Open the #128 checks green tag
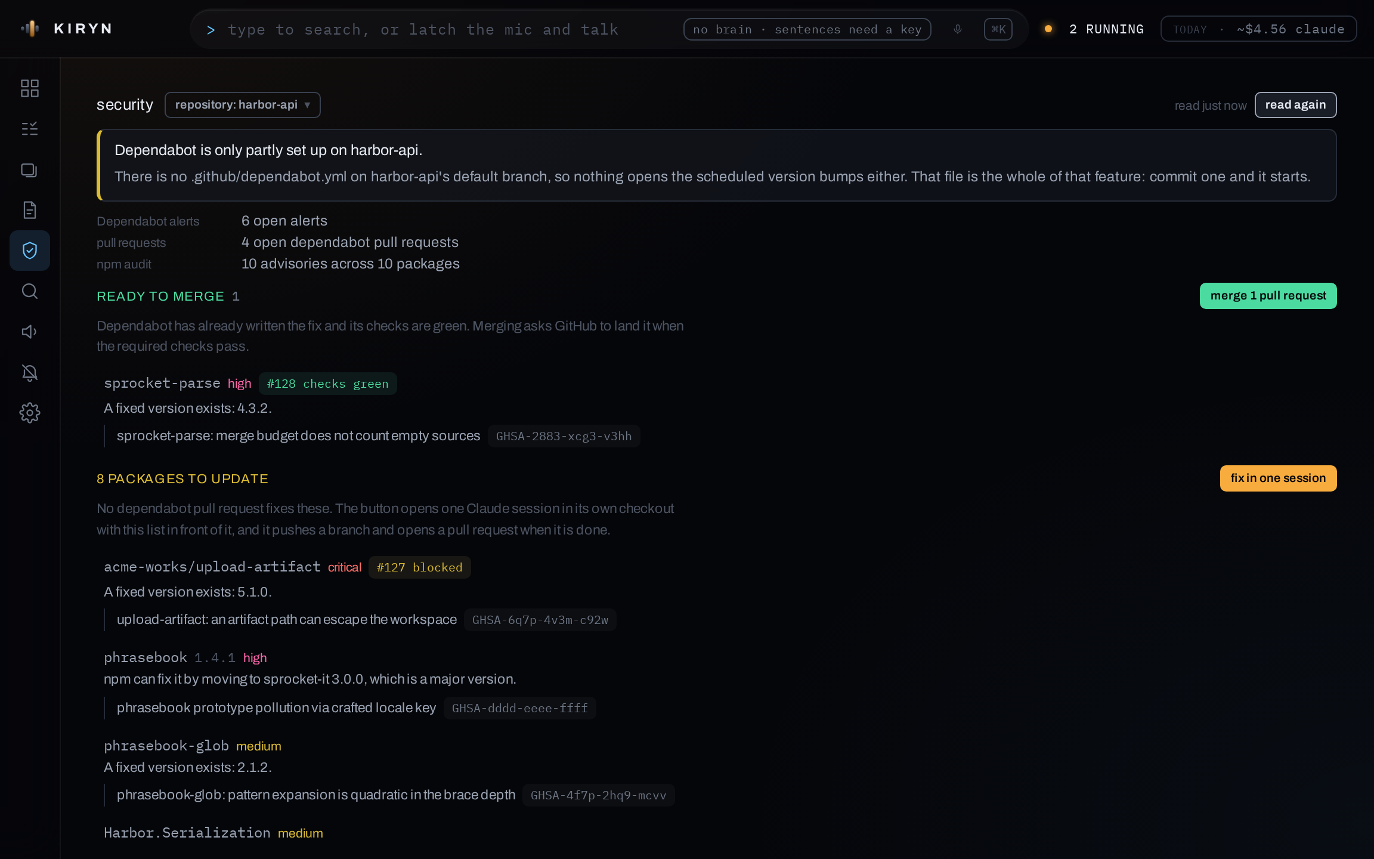 327,384
